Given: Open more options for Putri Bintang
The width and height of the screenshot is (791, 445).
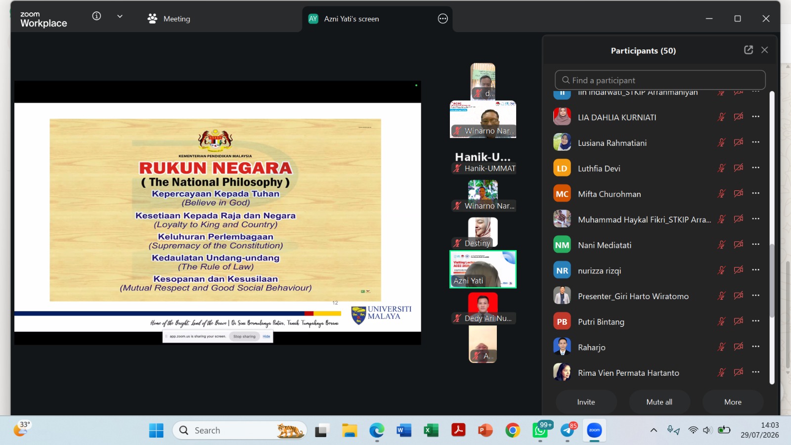Looking at the screenshot, I should click(x=756, y=321).
